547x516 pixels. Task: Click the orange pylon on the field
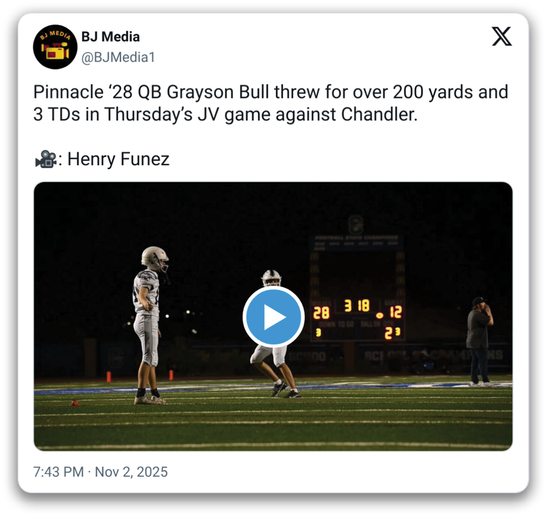[108, 377]
